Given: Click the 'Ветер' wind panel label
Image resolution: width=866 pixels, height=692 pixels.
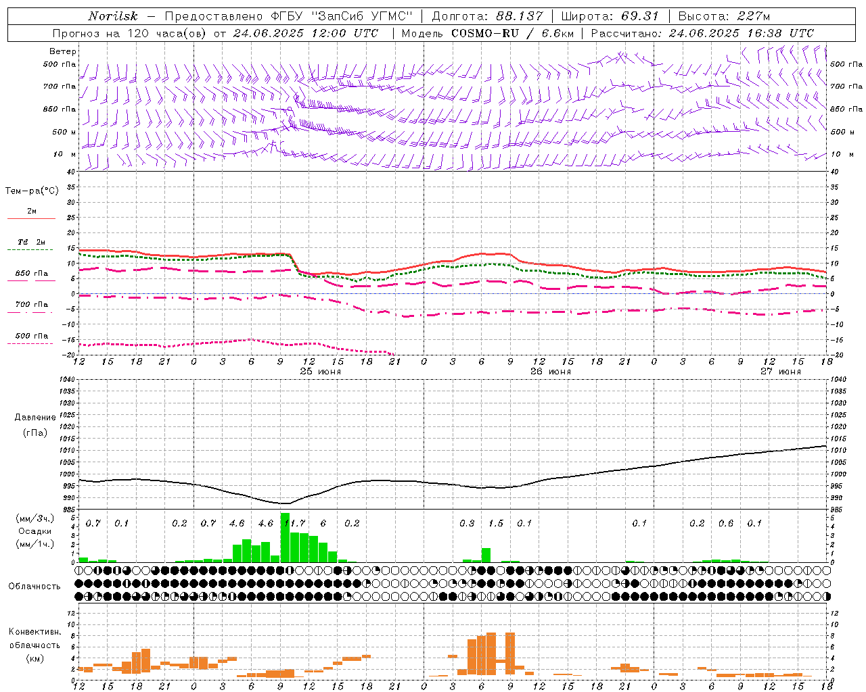Looking at the screenshot, I should pos(63,51).
